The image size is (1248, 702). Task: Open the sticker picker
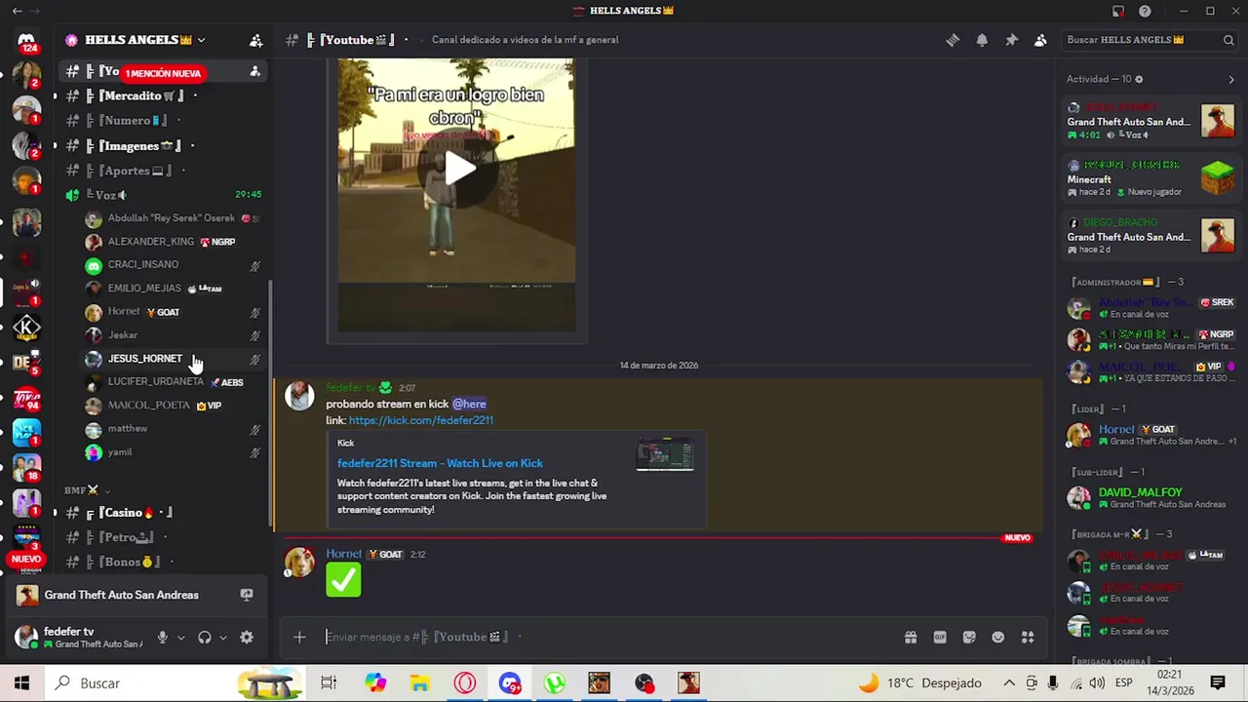969,637
